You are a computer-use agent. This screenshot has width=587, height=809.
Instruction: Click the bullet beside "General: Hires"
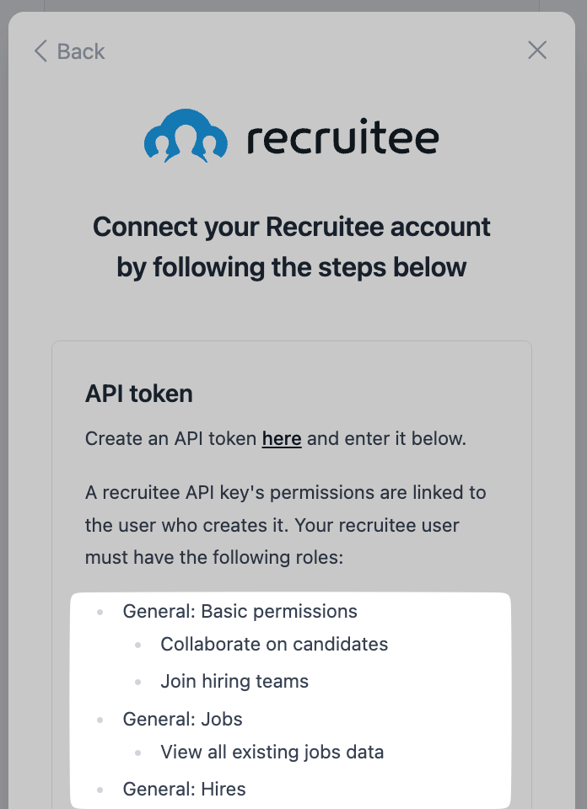(100, 790)
